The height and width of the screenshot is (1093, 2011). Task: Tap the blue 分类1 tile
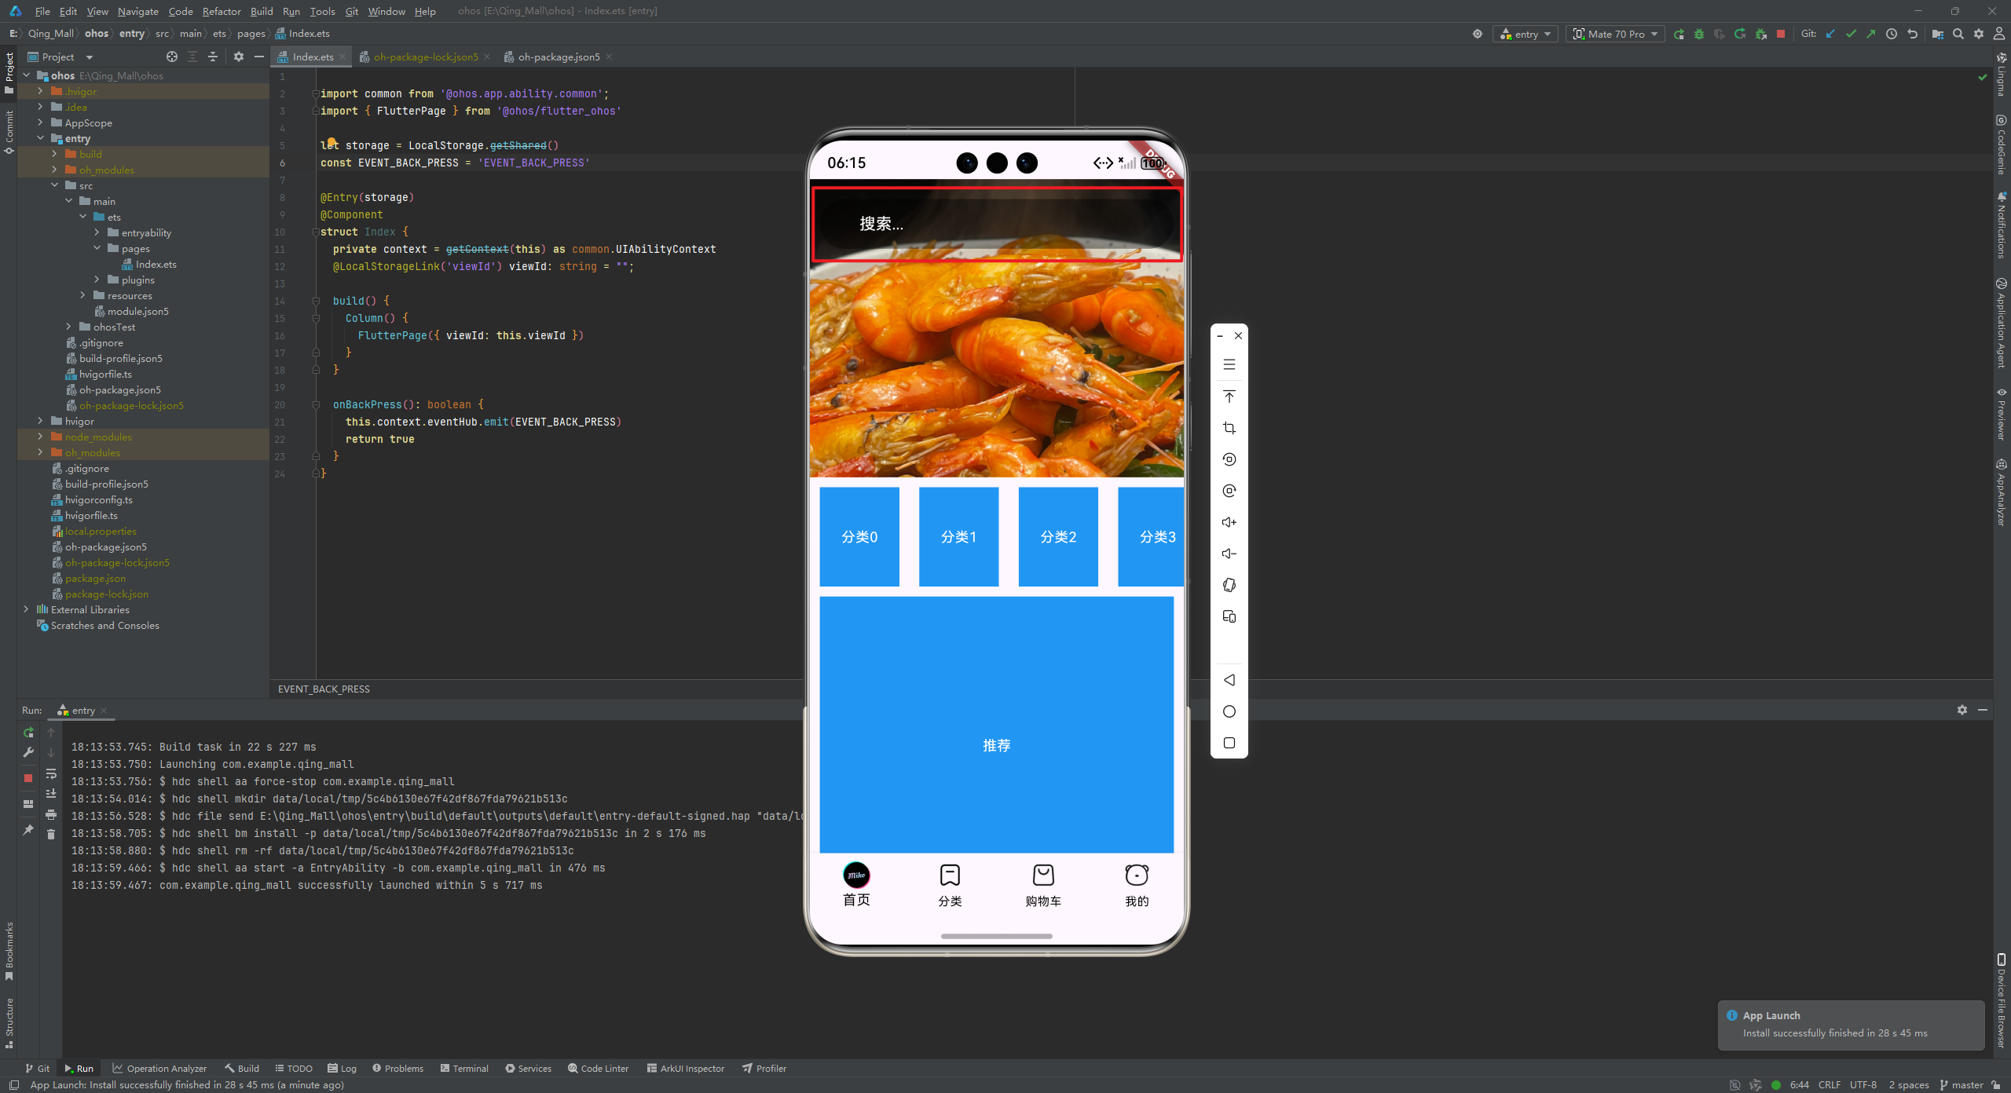coord(958,536)
